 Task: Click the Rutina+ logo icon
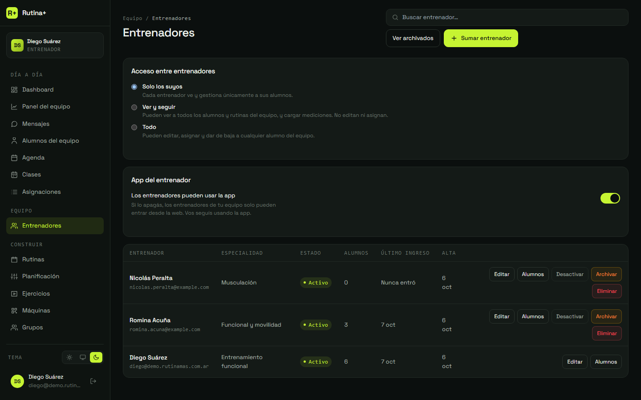pos(12,13)
